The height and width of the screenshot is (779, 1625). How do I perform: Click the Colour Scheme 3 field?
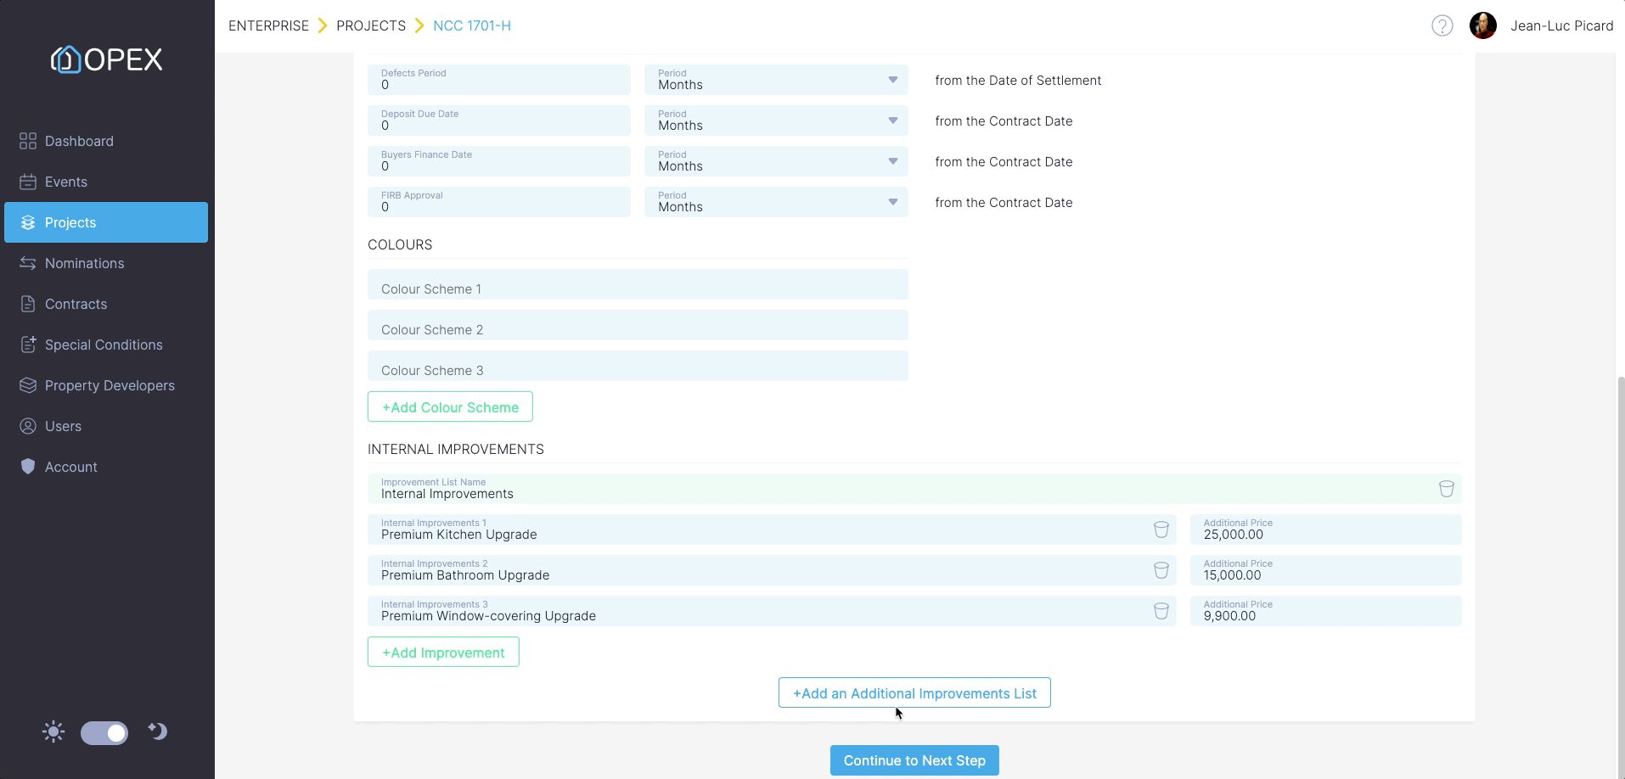tap(638, 366)
